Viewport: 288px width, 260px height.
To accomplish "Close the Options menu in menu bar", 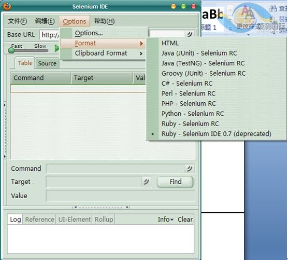I will point(75,21).
